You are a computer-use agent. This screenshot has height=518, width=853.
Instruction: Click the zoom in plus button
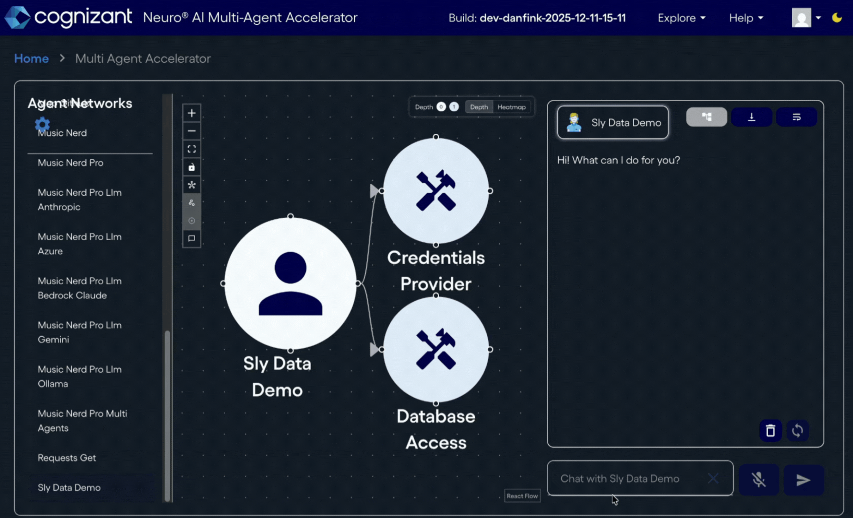192,113
